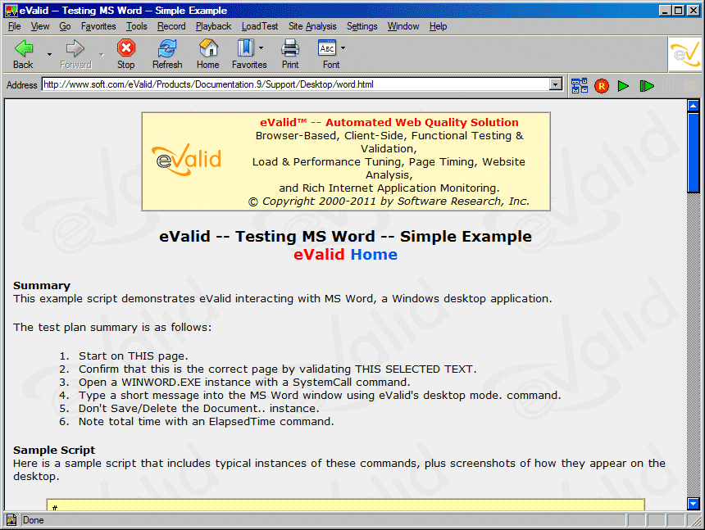The image size is (705, 530).
Task: Start recording with the red R icon
Action: [x=601, y=86]
